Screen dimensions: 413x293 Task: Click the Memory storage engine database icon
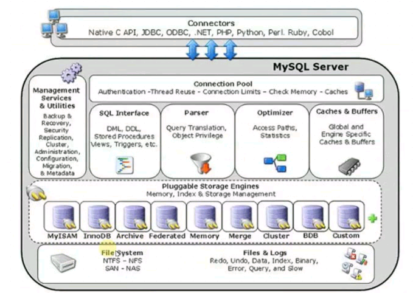tap(205, 217)
